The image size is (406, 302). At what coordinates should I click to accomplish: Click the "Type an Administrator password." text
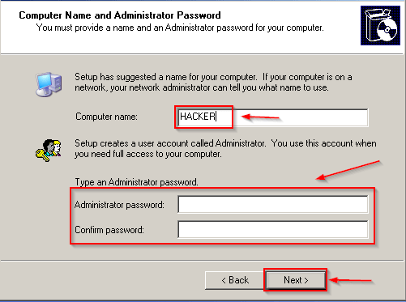pos(136,182)
